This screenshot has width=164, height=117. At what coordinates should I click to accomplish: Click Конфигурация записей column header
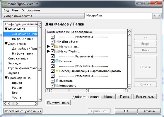click(x=20, y=24)
